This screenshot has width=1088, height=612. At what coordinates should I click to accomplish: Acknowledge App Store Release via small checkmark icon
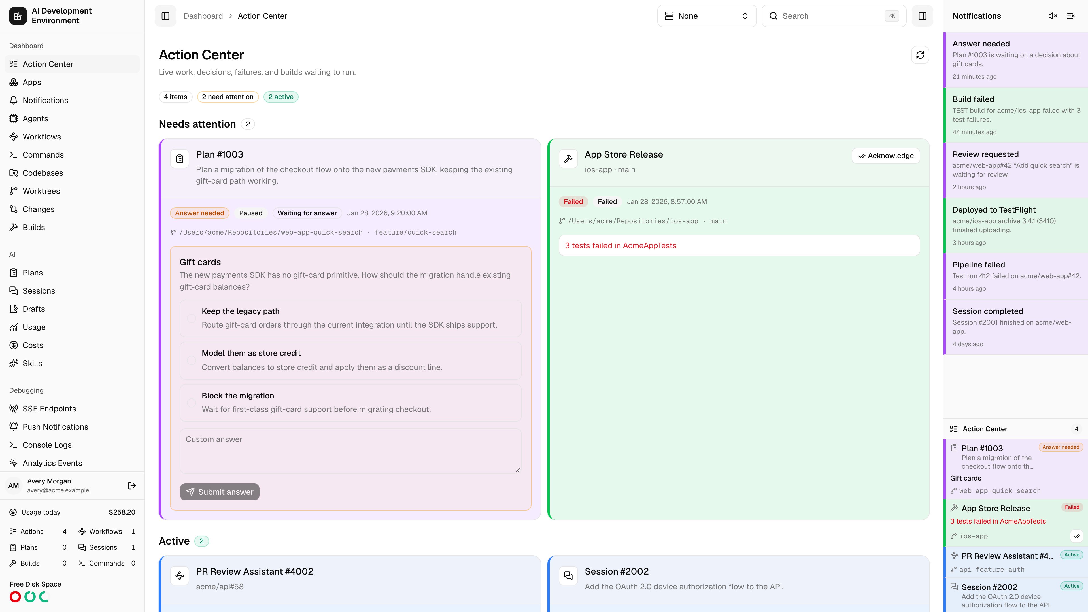pos(1077,536)
